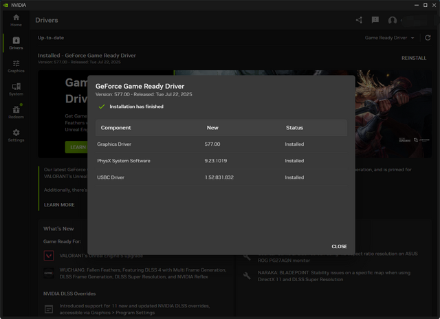Click the Status column header
Image resolution: width=440 pixels, height=319 pixels.
click(294, 128)
